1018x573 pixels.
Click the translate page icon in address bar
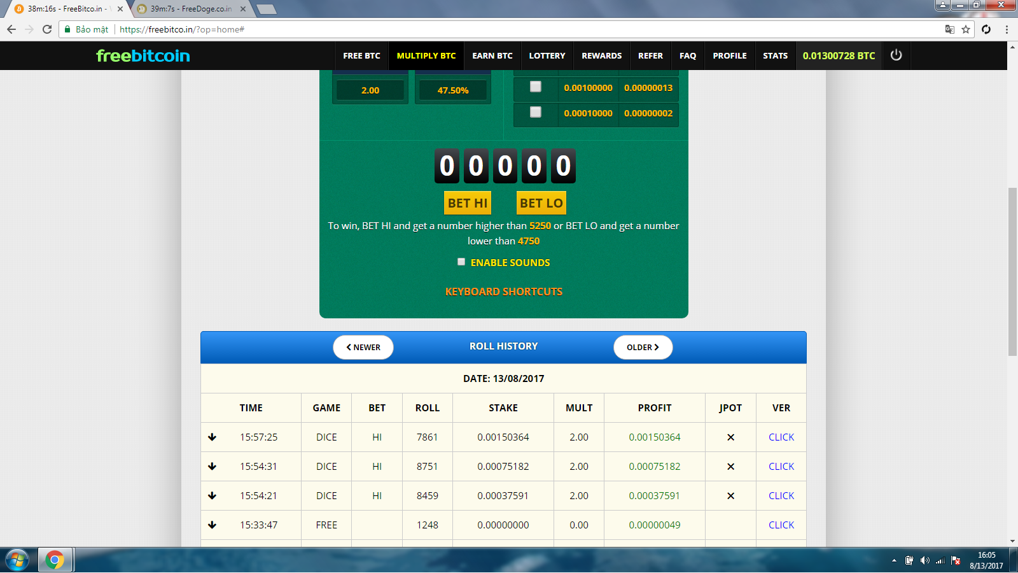[x=950, y=29]
